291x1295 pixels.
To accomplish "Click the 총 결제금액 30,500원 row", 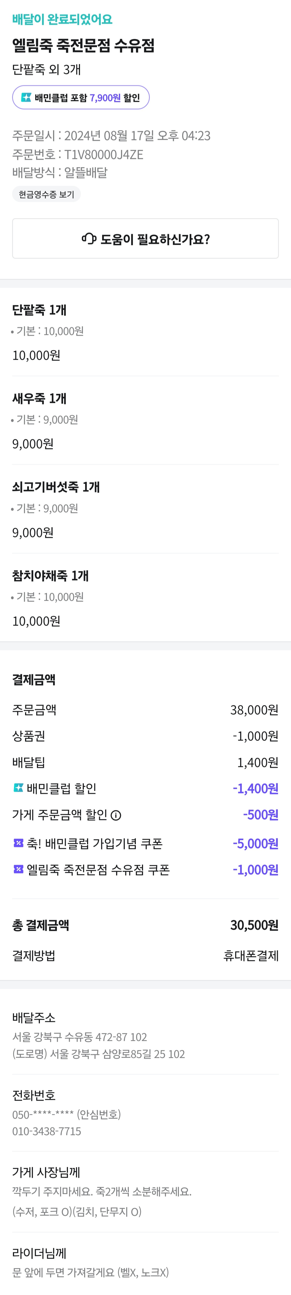I will pos(145,925).
